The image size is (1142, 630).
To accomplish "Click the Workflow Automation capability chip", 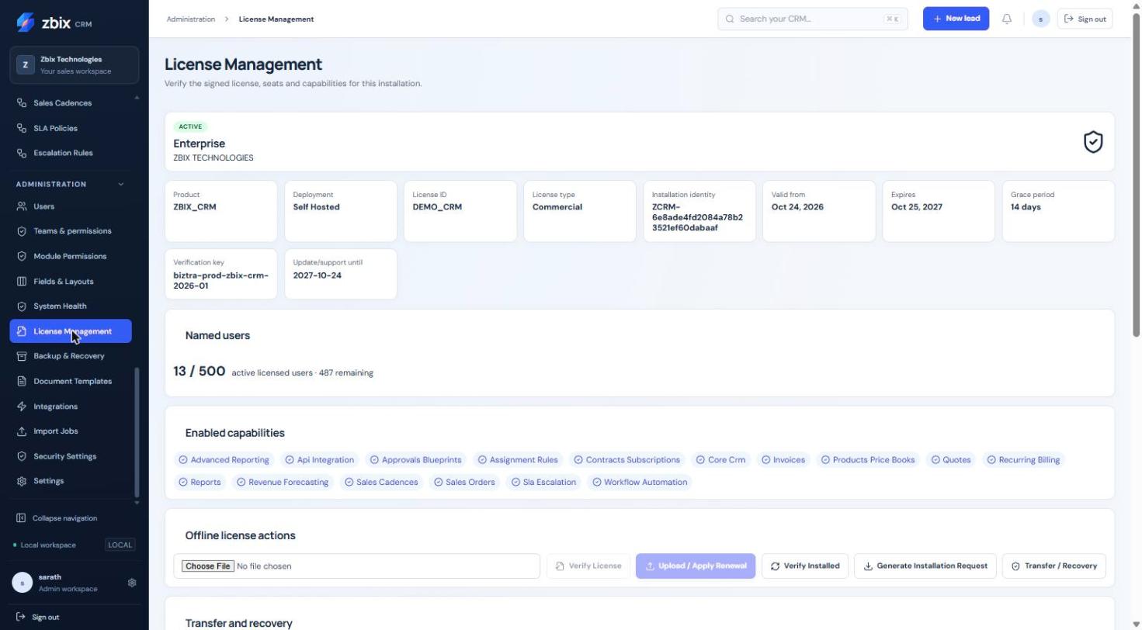I will (x=640, y=483).
